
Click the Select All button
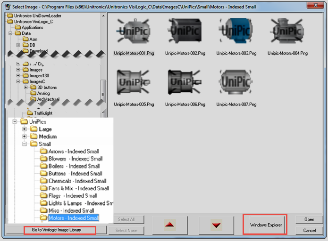click(126, 219)
